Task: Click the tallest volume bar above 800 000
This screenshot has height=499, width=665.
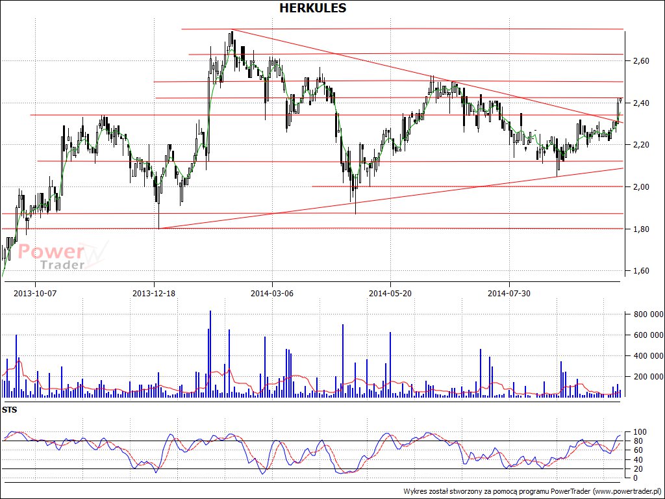Action: click(x=210, y=354)
